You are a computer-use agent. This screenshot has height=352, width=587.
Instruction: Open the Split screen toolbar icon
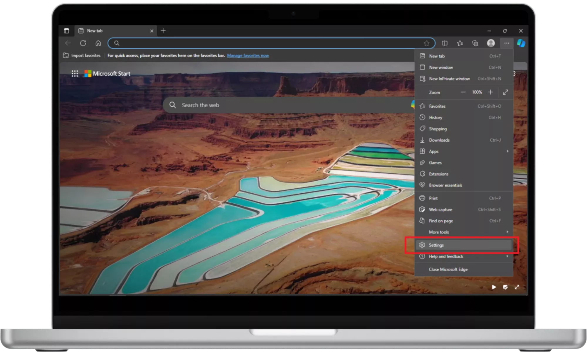pyautogui.click(x=445, y=43)
